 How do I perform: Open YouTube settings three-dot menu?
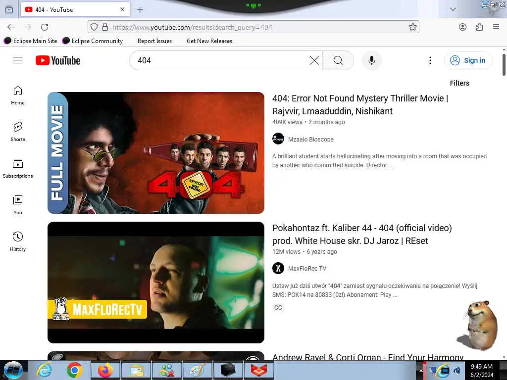[x=430, y=60]
